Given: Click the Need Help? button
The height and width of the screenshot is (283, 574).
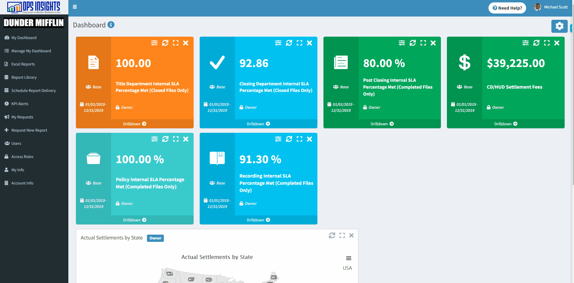Looking at the screenshot, I should [x=507, y=8].
